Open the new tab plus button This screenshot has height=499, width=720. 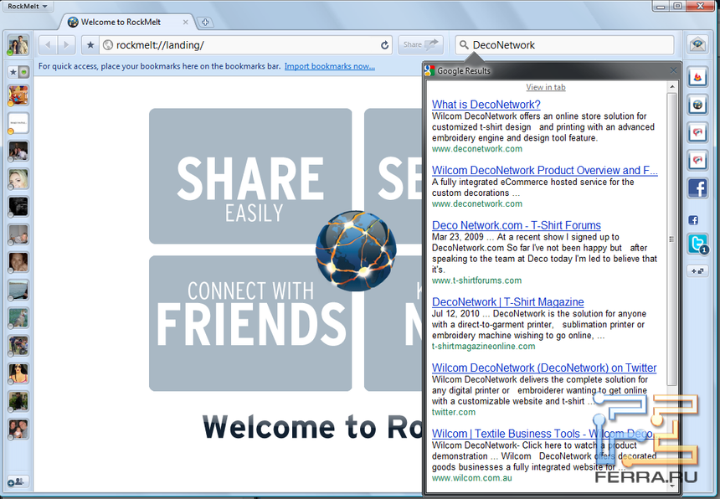click(206, 22)
